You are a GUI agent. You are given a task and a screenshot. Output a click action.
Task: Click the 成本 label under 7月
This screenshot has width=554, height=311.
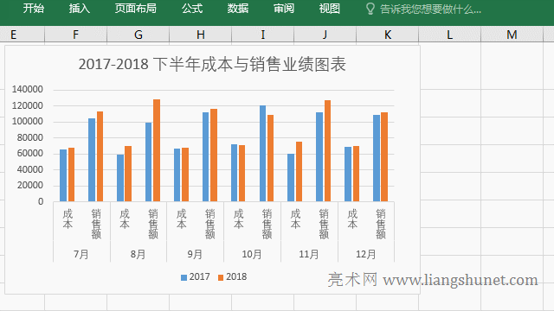click(x=68, y=219)
